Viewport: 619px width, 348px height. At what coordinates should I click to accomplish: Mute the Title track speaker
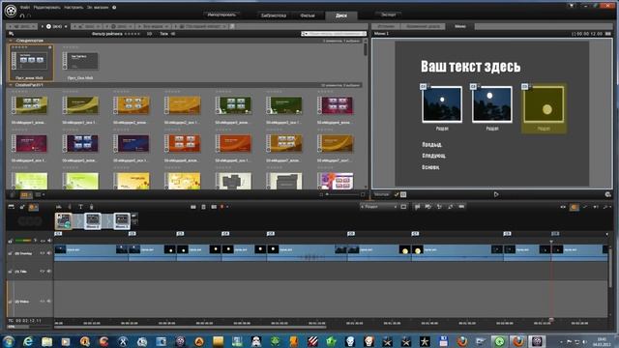point(49,272)
